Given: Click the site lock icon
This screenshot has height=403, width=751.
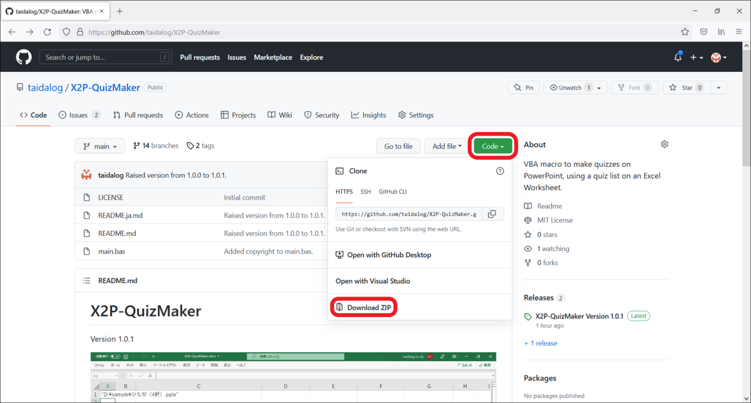Looking at the screenshot, I should 81,32.
